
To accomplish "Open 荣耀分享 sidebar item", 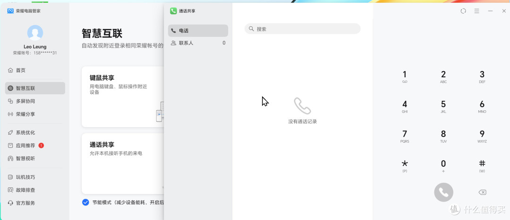I will 35,114.
